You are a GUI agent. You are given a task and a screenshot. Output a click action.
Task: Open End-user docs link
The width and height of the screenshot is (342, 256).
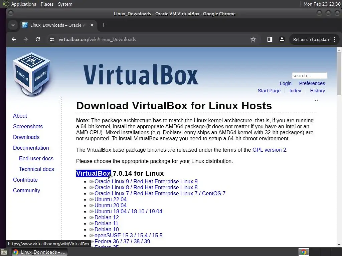tap(36, 158)
